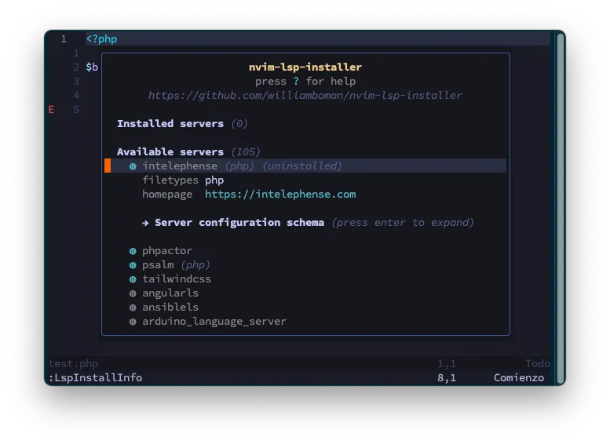Click the filetypes php value

[x=214, y=180]
